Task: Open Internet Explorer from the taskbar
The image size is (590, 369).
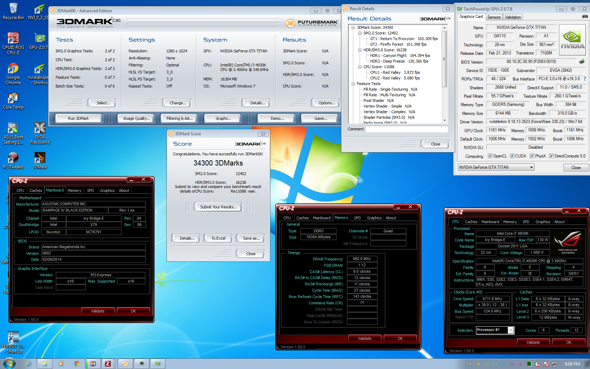Action: pos(28,364)
